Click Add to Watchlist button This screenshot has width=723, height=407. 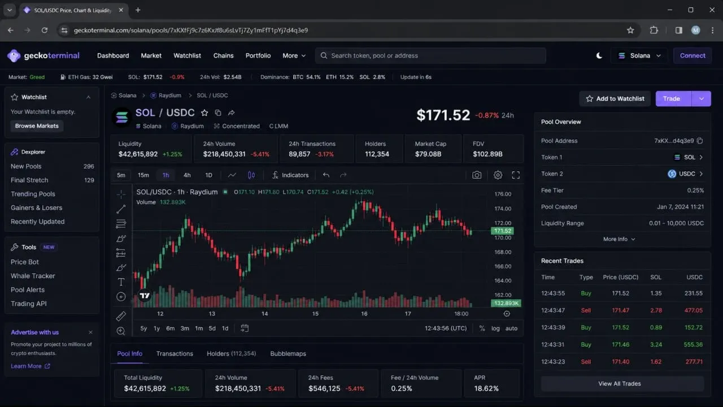[x=615, y=98]
